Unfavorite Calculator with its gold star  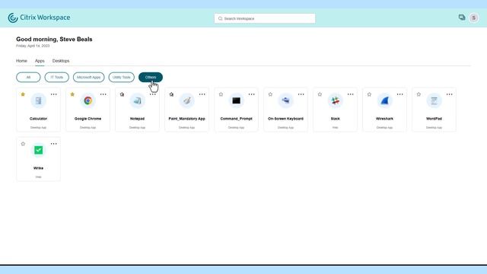coord(23,94)
